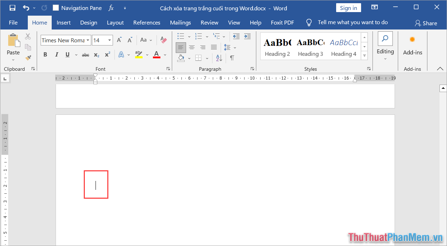Click the Increase Indent icon
447x246 pixels.
click(247, 36)
